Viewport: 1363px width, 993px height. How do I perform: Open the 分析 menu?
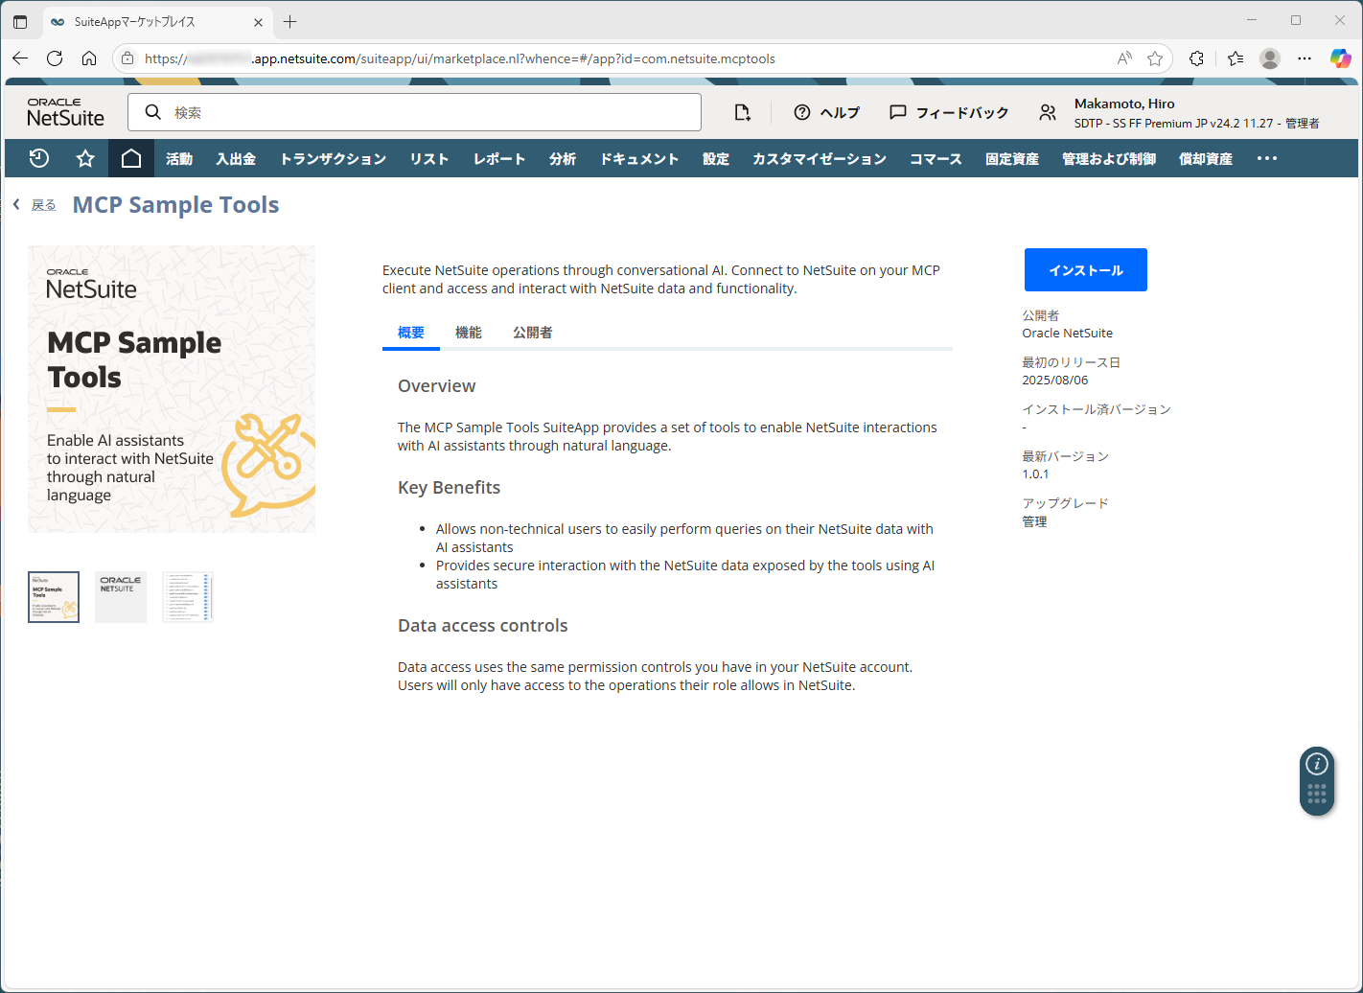click(563, 158)
